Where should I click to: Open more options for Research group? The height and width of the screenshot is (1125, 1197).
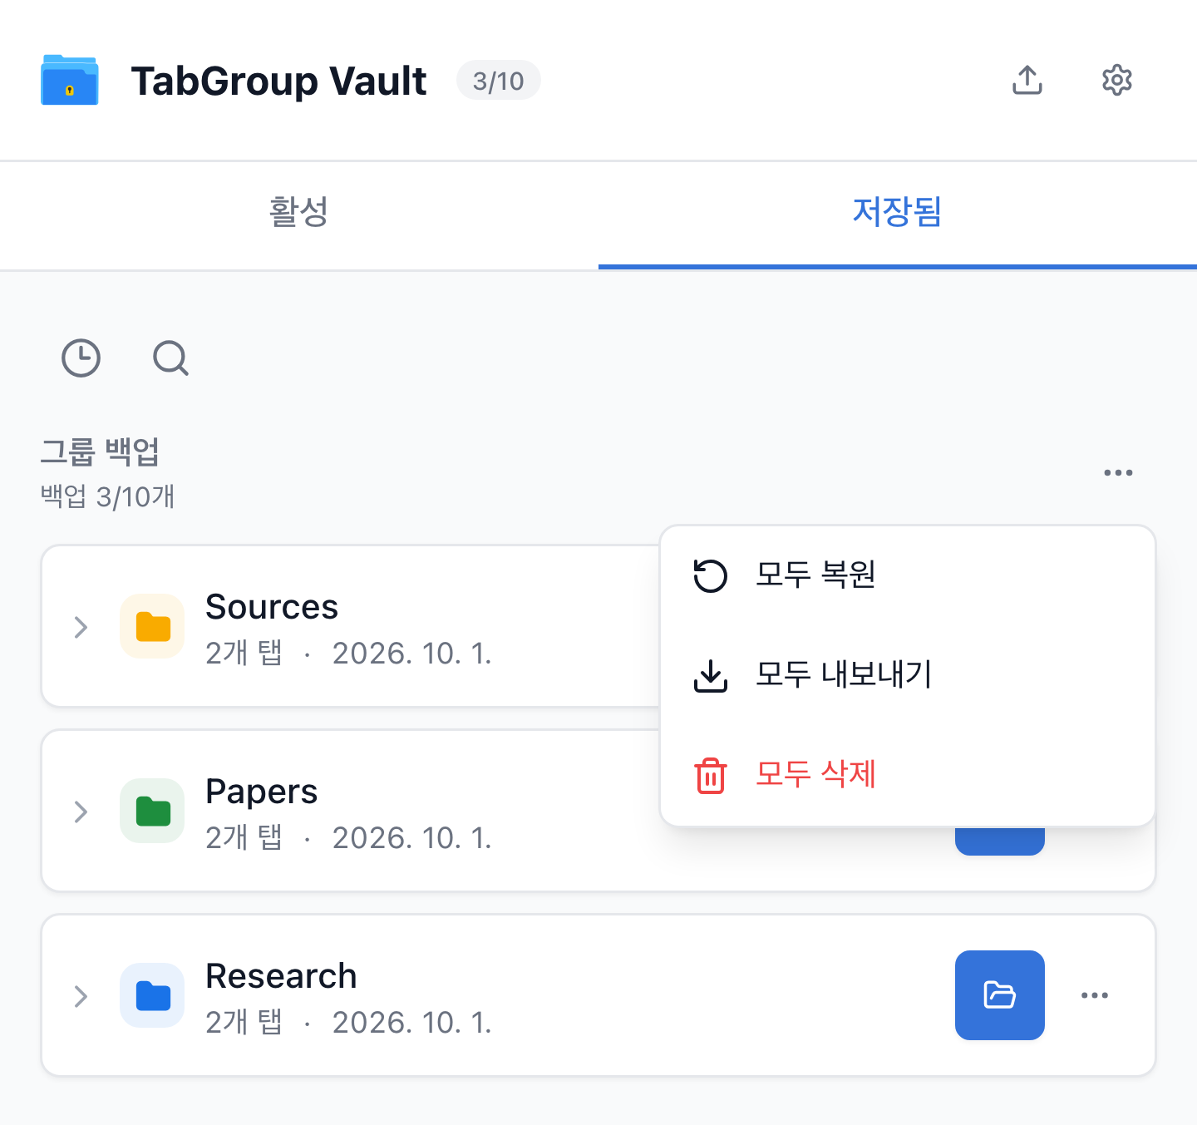point(1095,995)
